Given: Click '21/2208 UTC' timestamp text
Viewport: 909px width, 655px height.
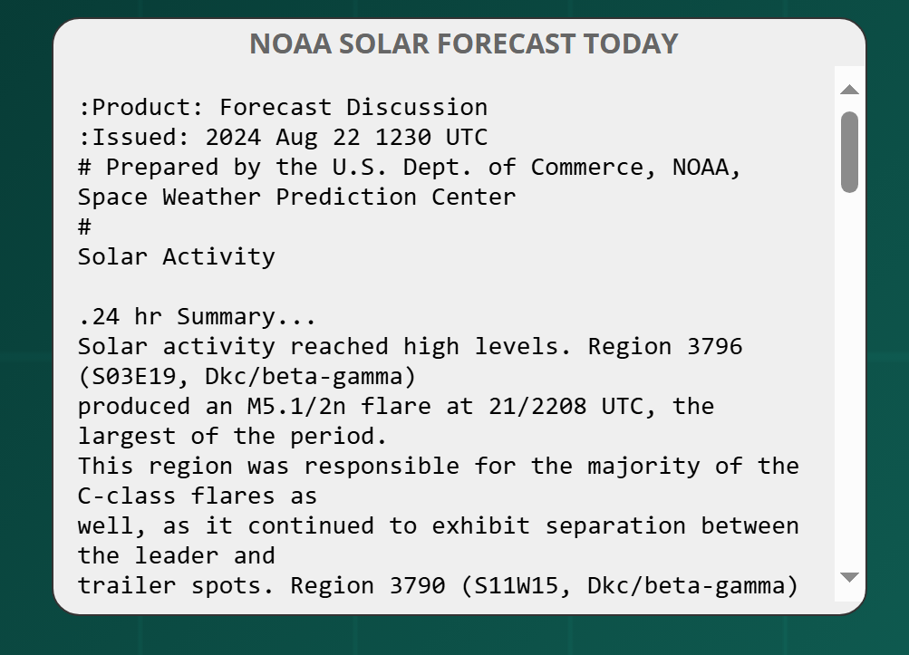Looking at the screenshot, I should (565, 407).
